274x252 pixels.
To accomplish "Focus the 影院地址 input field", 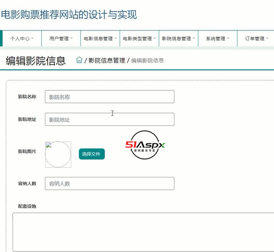I will click(110, 119).
